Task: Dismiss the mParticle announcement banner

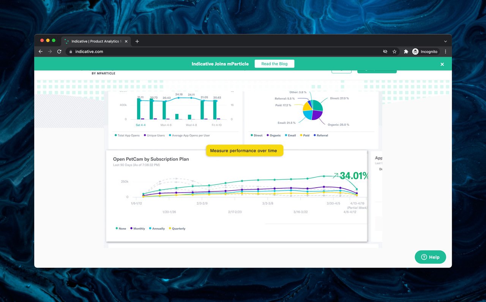Action: pos(442,64)
